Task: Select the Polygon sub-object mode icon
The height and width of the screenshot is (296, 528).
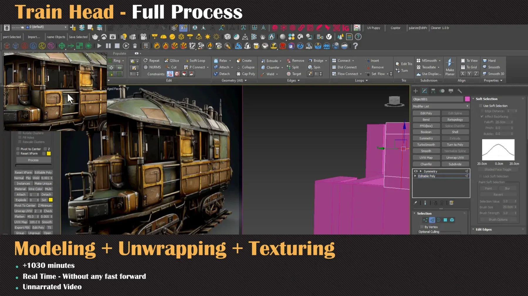Action: point(446,220)
